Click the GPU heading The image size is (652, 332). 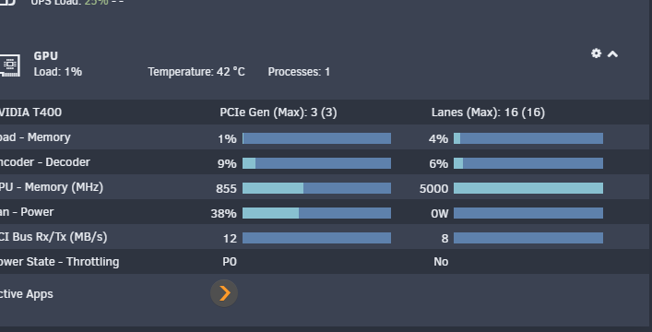(46, 55)
